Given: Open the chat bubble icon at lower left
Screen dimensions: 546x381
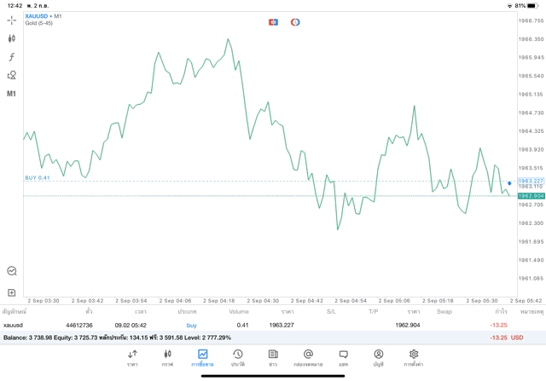Looking at the screenshot, I should (12, 271).
